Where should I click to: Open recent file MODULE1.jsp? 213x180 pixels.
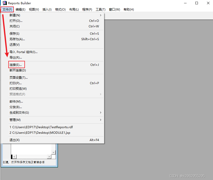(x=56, y=133)
